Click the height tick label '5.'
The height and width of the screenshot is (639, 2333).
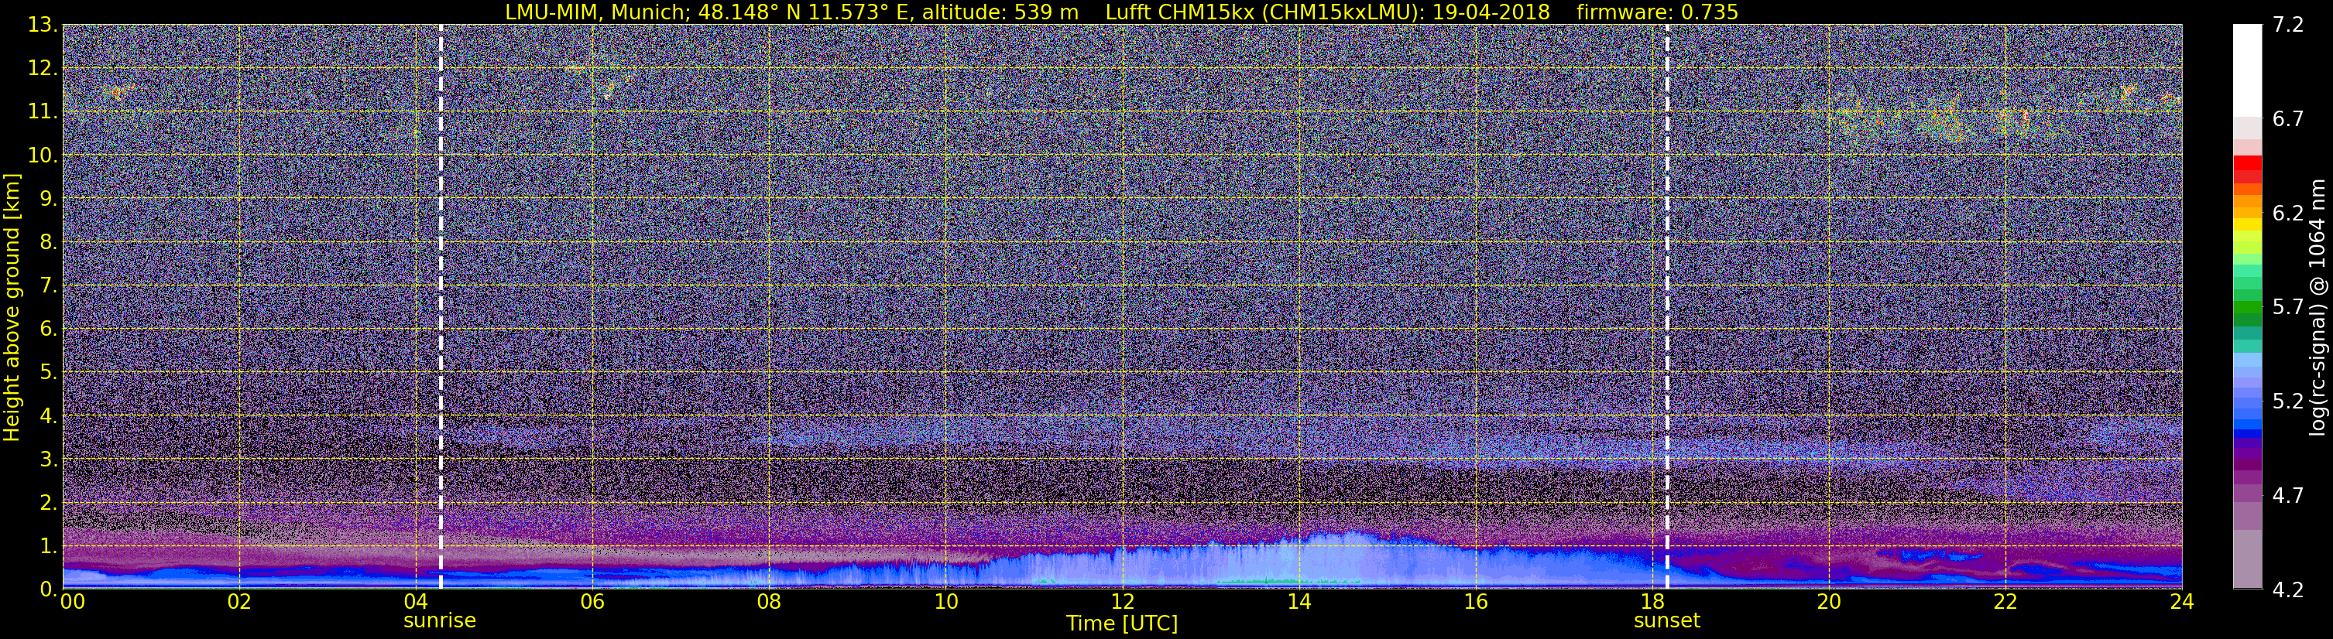[x=48, y=372]
